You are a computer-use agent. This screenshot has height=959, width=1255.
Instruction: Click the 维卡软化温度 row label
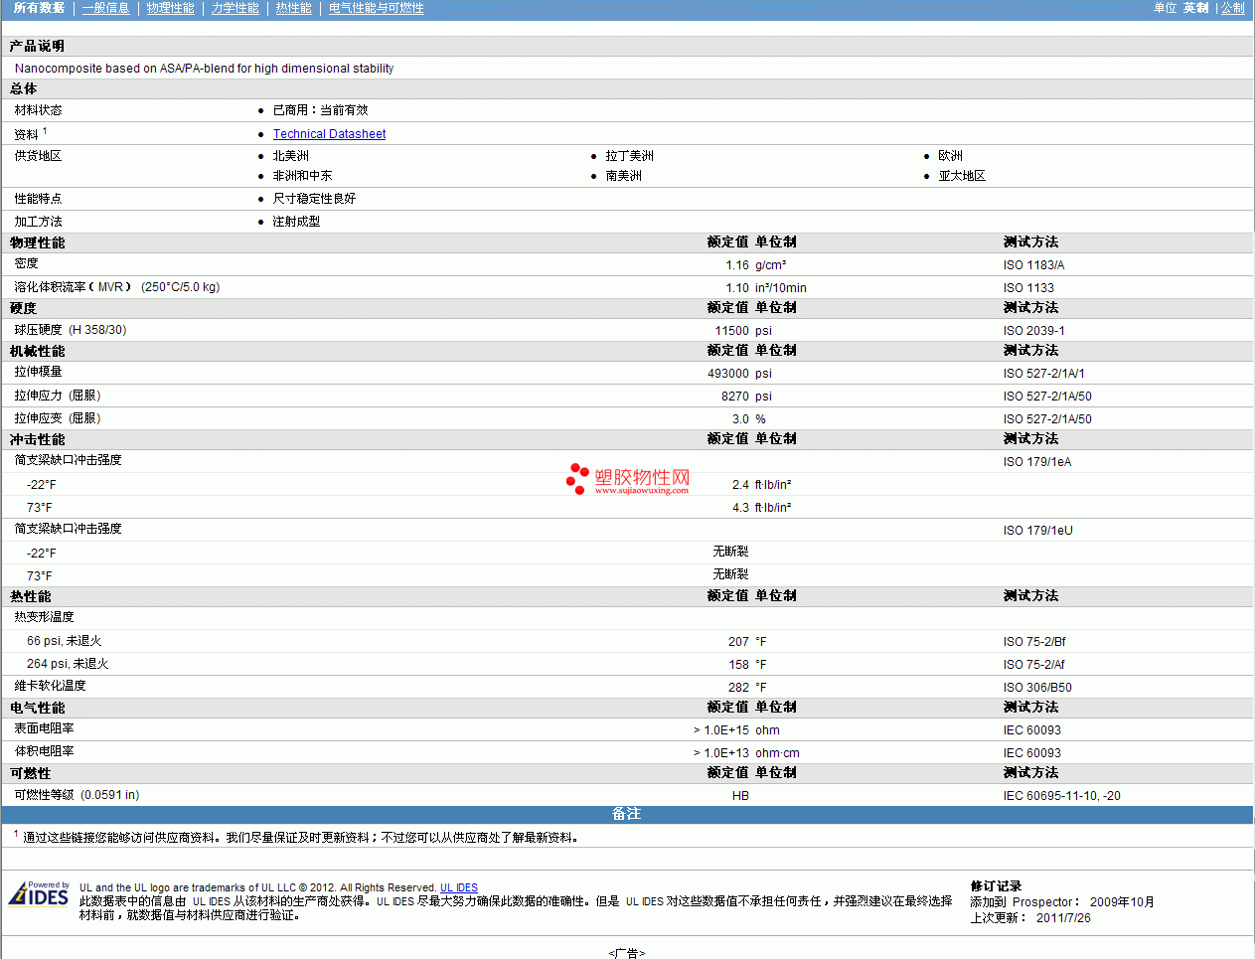[50, 686]
